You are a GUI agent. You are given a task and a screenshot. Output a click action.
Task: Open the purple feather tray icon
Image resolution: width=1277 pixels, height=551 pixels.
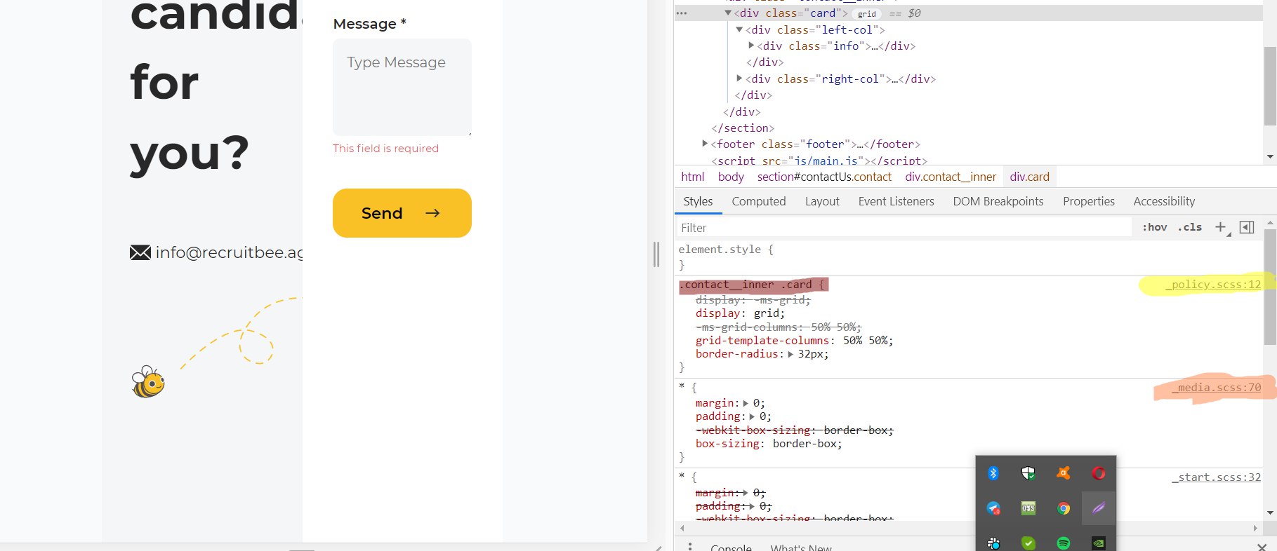[x=1098, y=508]
